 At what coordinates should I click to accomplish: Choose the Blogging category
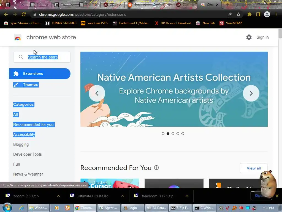pos(21,144)
